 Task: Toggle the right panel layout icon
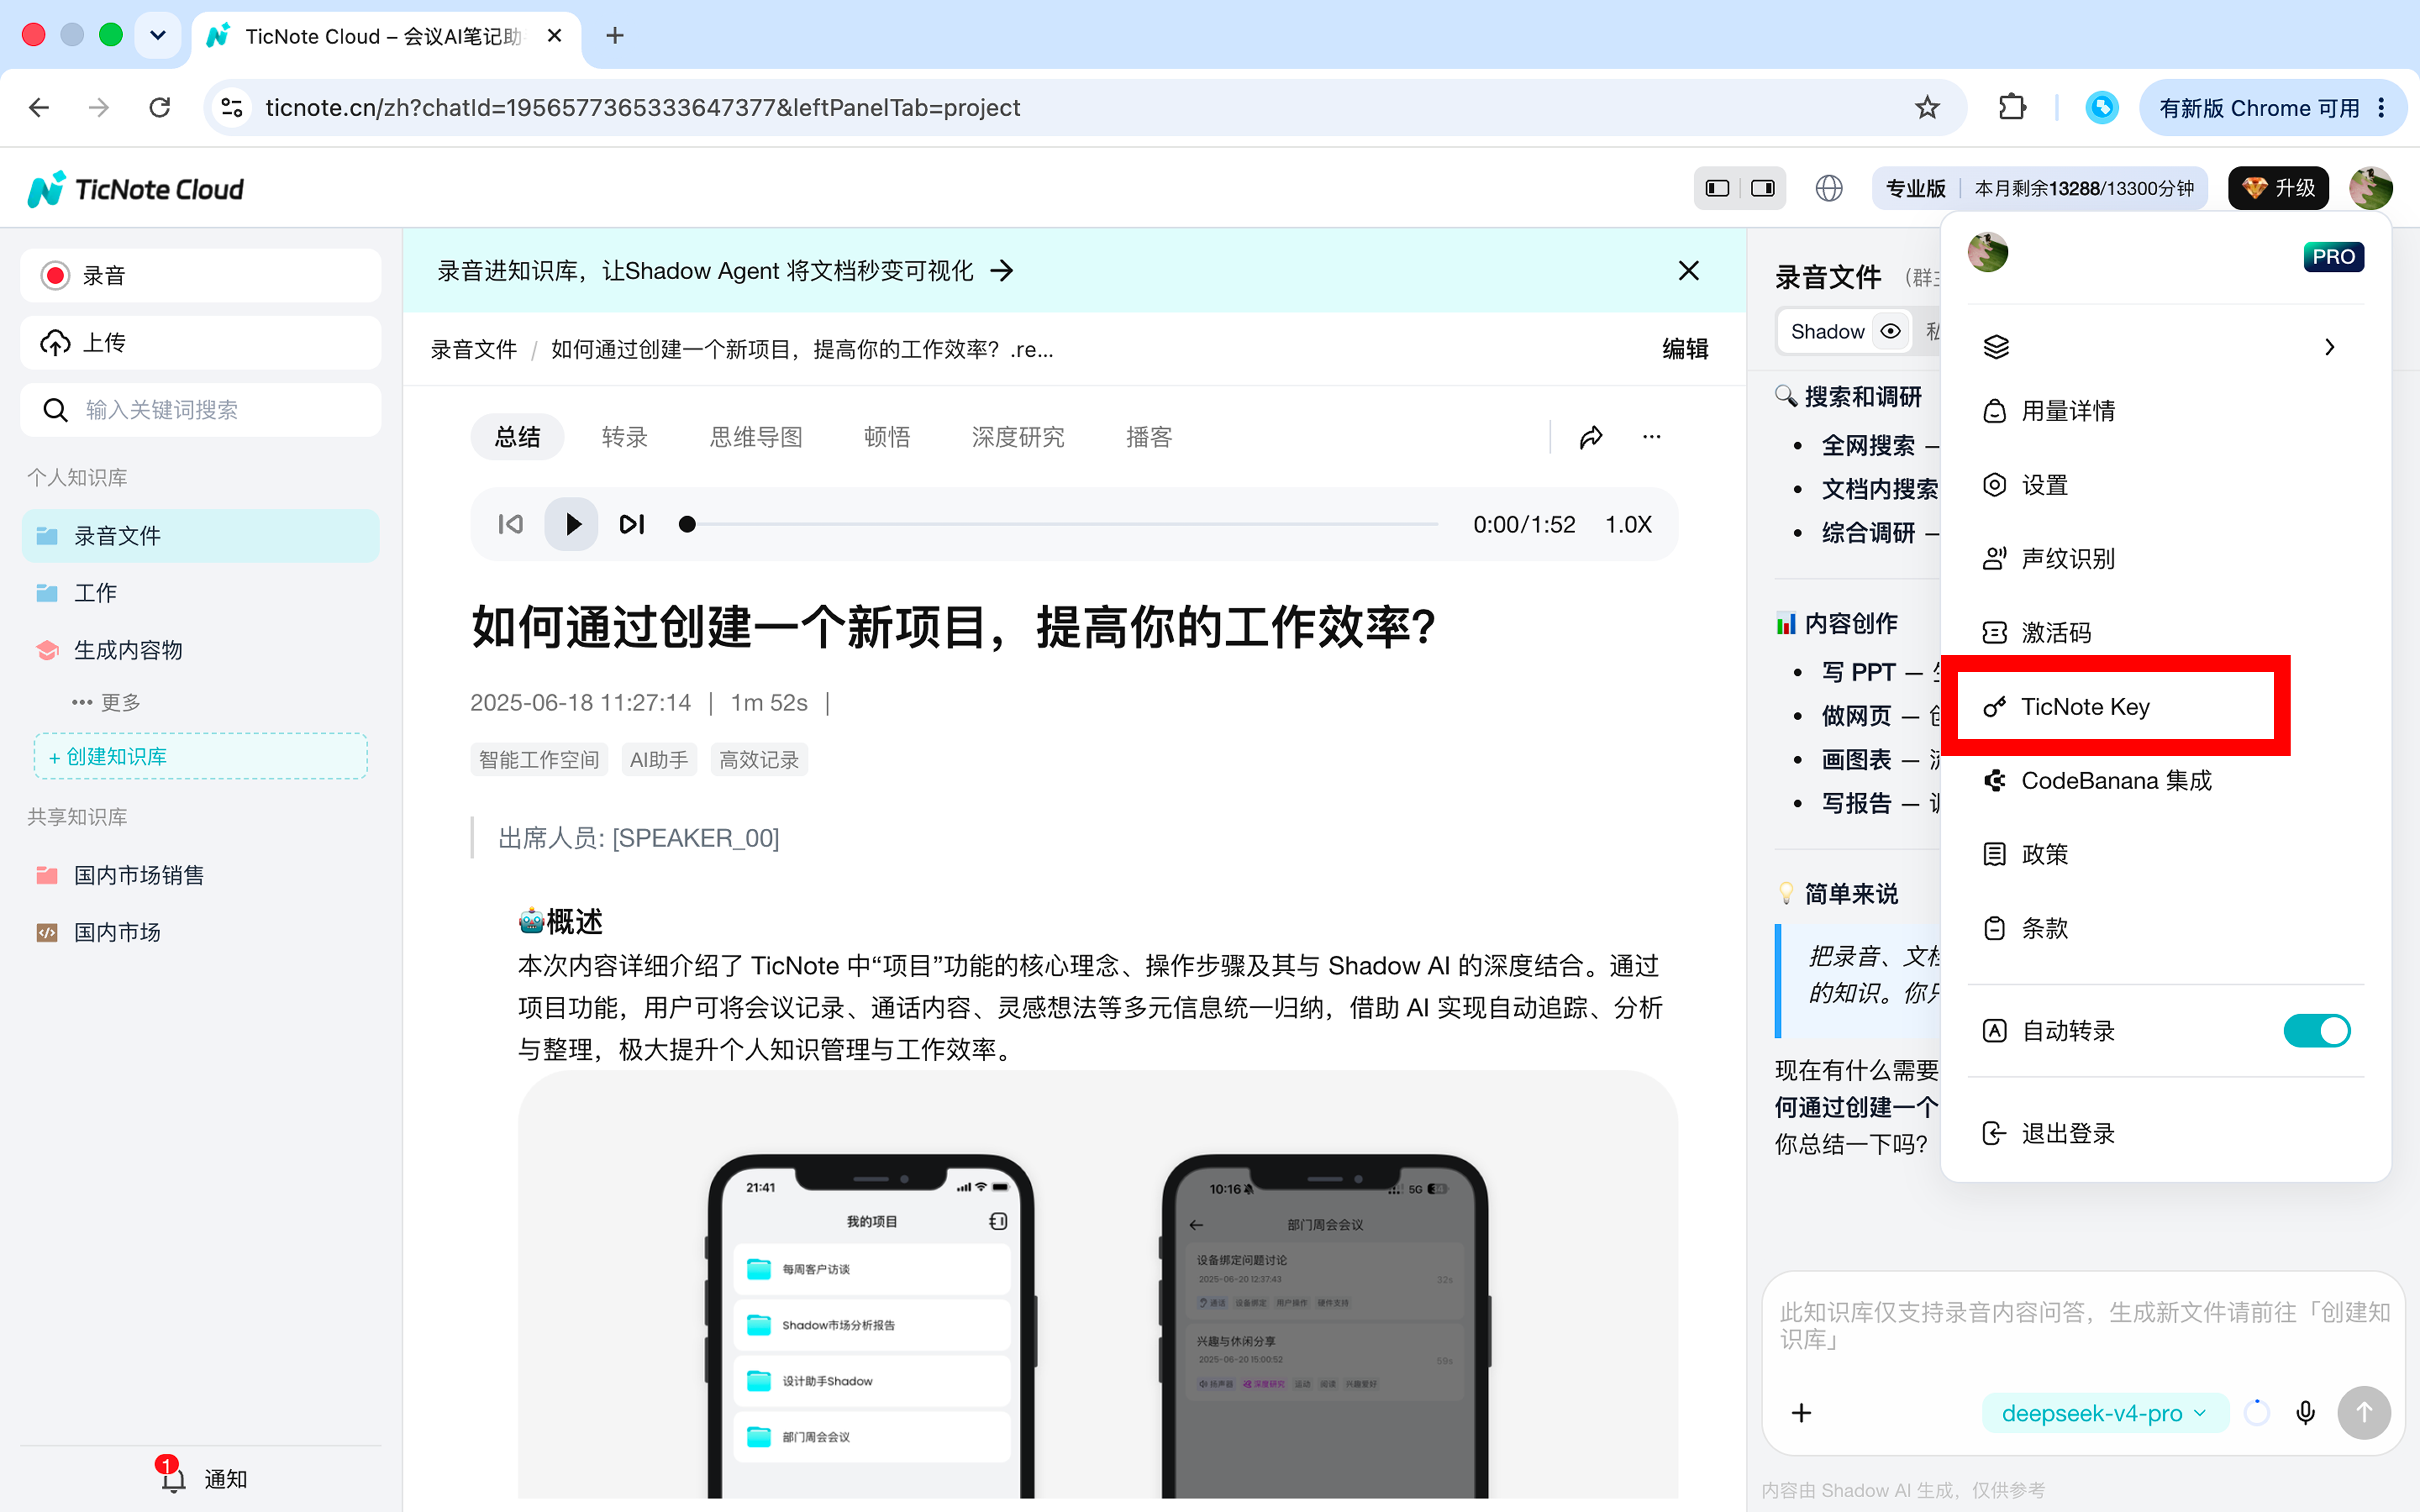[x=1763, y=188]
